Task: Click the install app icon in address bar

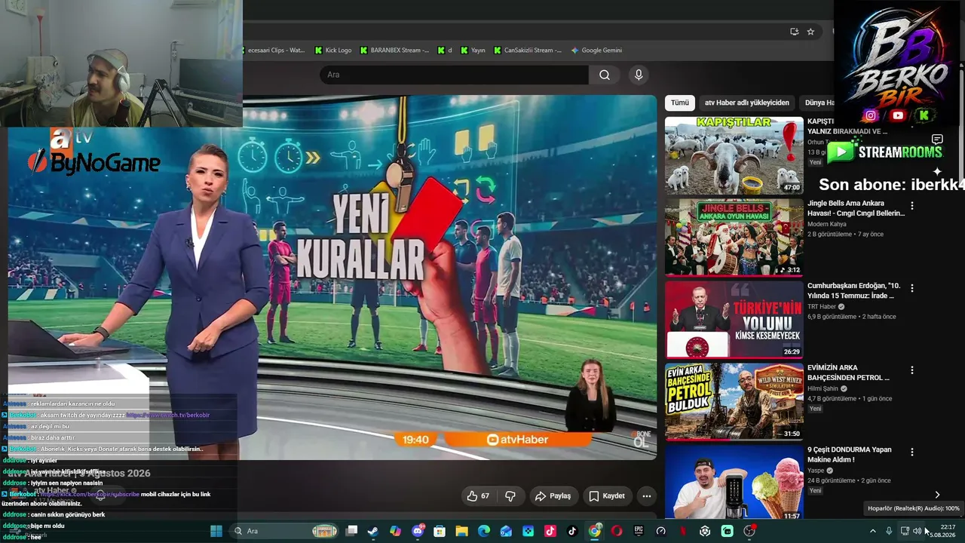Action: (x=794, y=32)
